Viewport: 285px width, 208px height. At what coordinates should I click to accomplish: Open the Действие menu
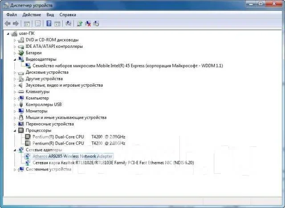tap(32, 15)
